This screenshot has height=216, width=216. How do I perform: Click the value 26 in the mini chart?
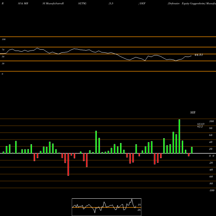(139, 210)
